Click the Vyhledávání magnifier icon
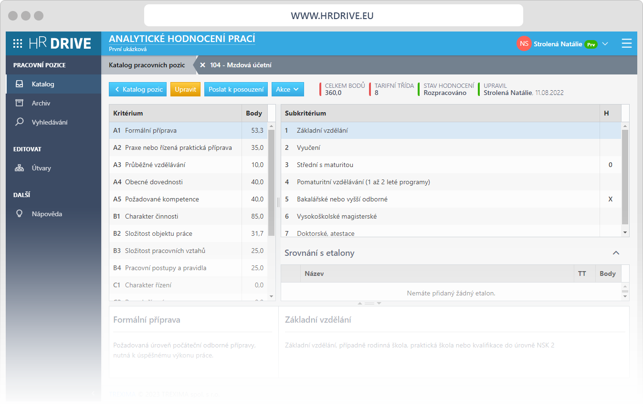Viewport: 643px width, 410px height. tap(19, 122)
